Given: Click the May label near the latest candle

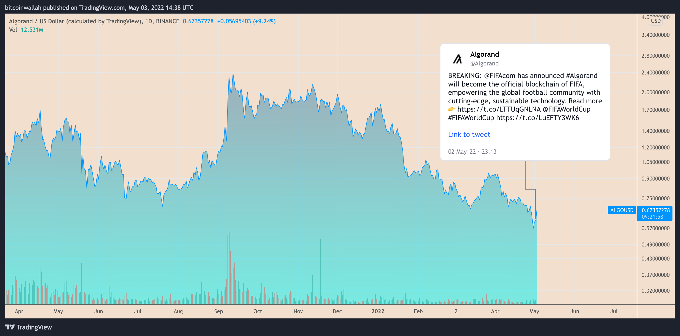Looking at the screenshot, I should click(534, 311).
